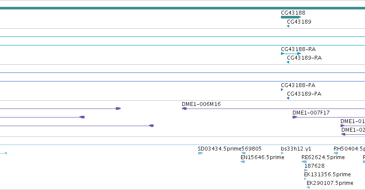Select the RE62624.5prime EST glyph
The height and width of the screenshot is (190, 365).
click(304, 162)
